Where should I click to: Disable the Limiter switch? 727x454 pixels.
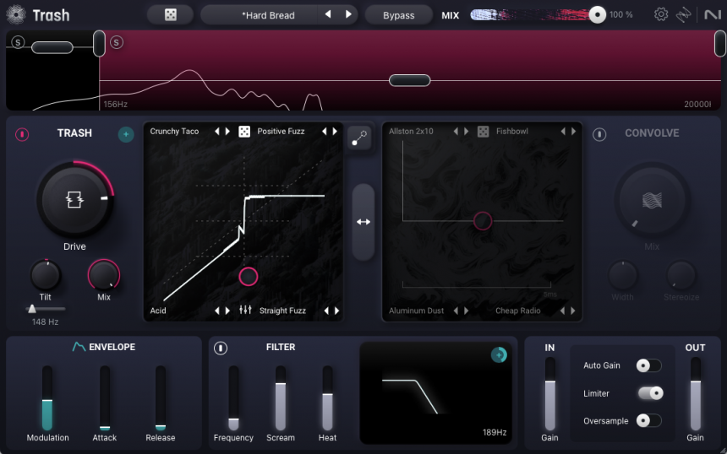pos(650,393)
